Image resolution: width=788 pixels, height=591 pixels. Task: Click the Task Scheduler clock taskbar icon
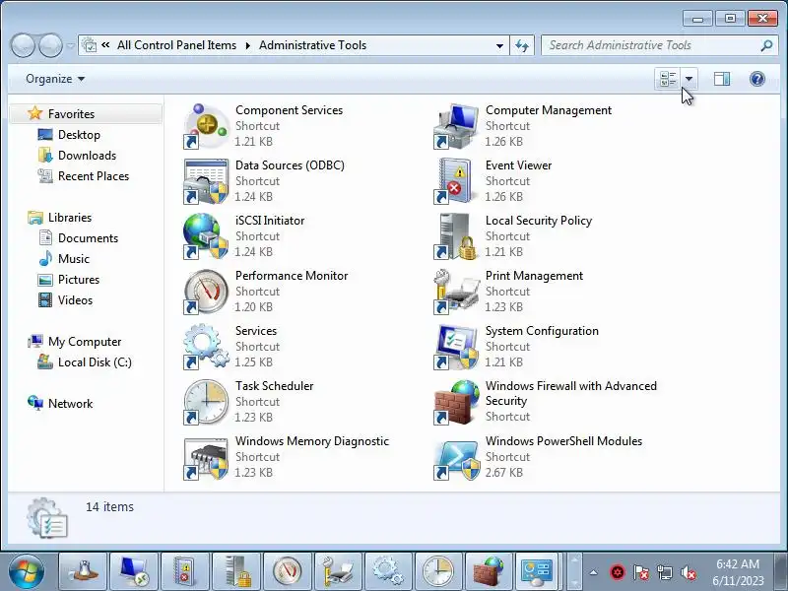coord(438,571)
